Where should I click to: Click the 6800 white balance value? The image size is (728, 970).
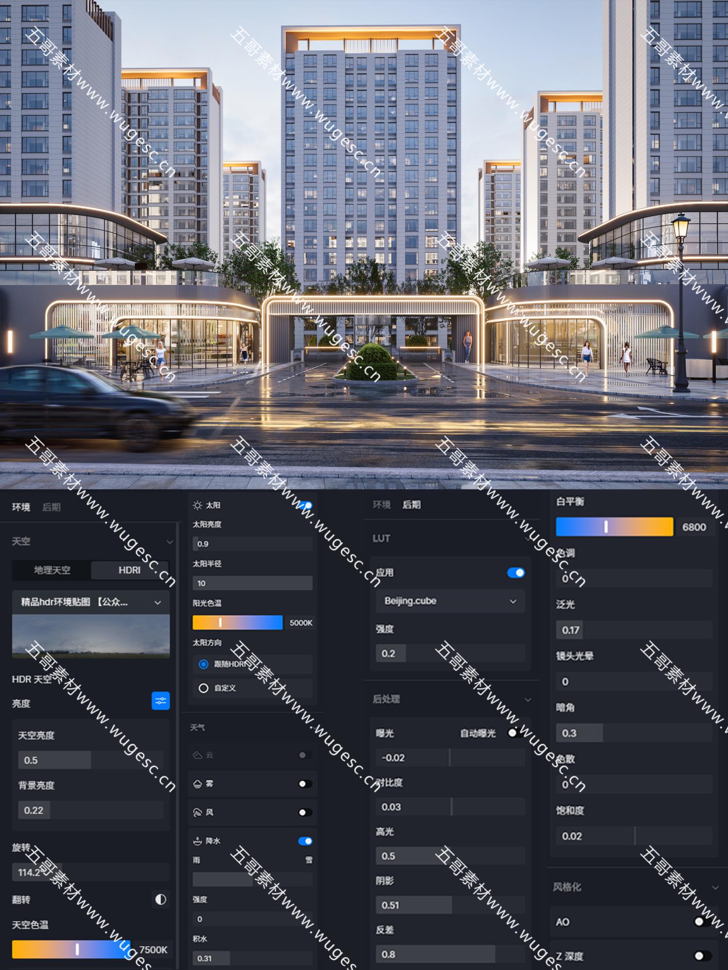694,527
